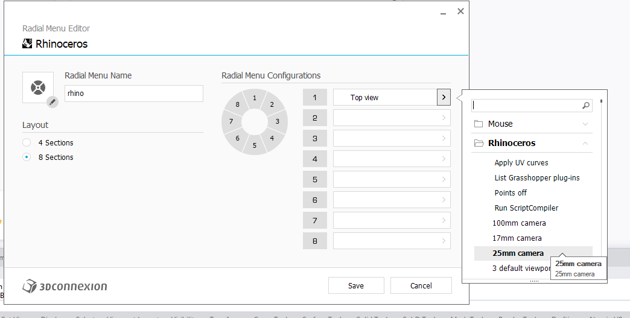Click number button 4 in configurations

pos(314,159)
